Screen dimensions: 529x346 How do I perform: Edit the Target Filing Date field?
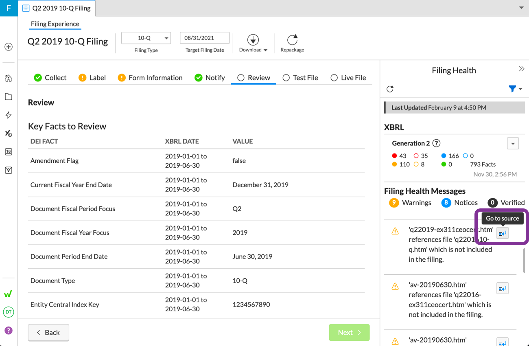(205, 38)
